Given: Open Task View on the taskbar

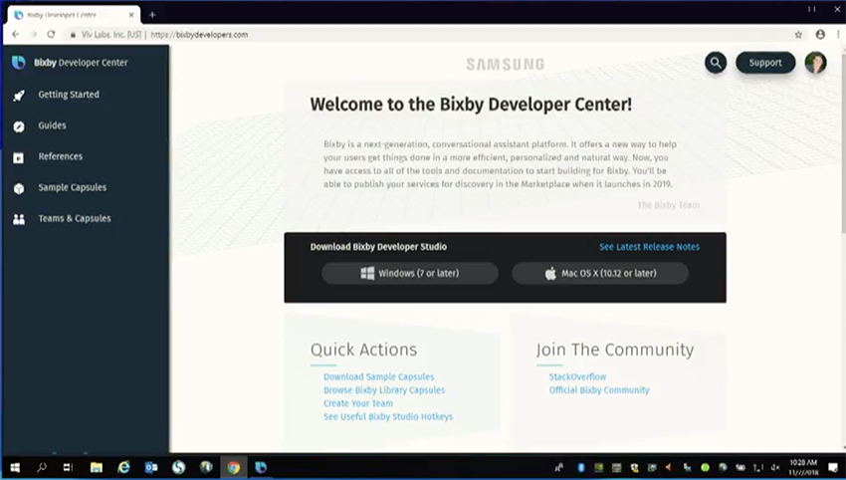Looking at the screenshot, I should [68, 468].
